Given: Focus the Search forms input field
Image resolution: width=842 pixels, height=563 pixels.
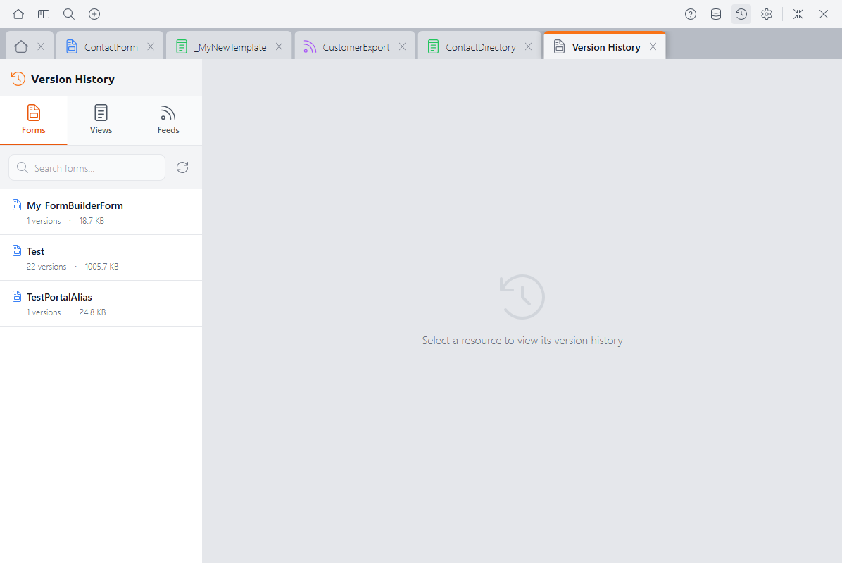Looking at the screenshot, I should point(87,167).
